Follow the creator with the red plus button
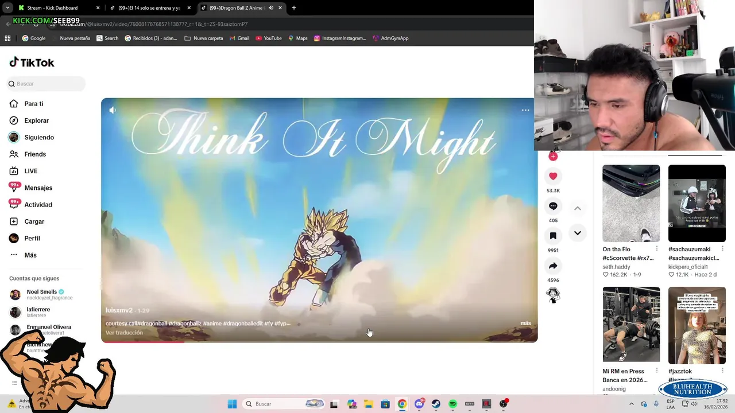 (553, 156)
